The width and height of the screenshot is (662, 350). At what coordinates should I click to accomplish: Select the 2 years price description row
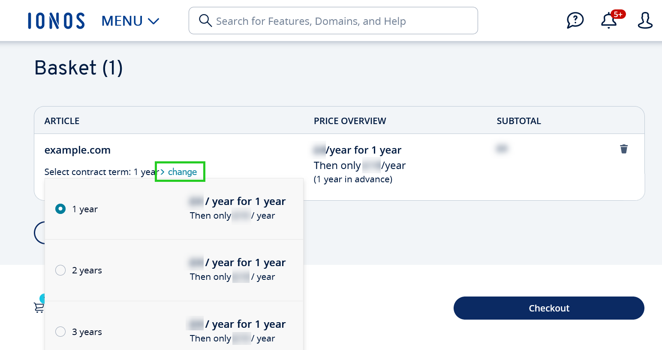[238, 270]
